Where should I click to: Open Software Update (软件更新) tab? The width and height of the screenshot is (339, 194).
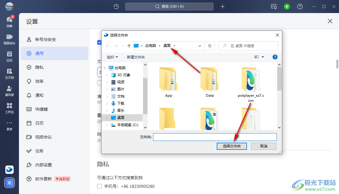(x=54, y=179)
